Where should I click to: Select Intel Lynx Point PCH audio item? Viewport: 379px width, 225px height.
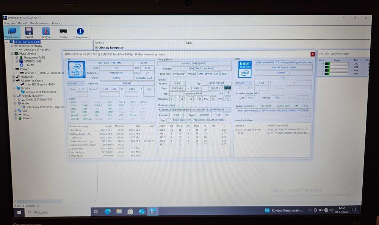coord(46,107)
